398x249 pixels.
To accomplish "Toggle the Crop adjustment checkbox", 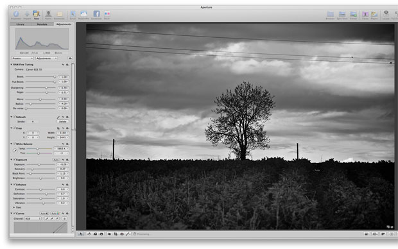I will [15, 128].
